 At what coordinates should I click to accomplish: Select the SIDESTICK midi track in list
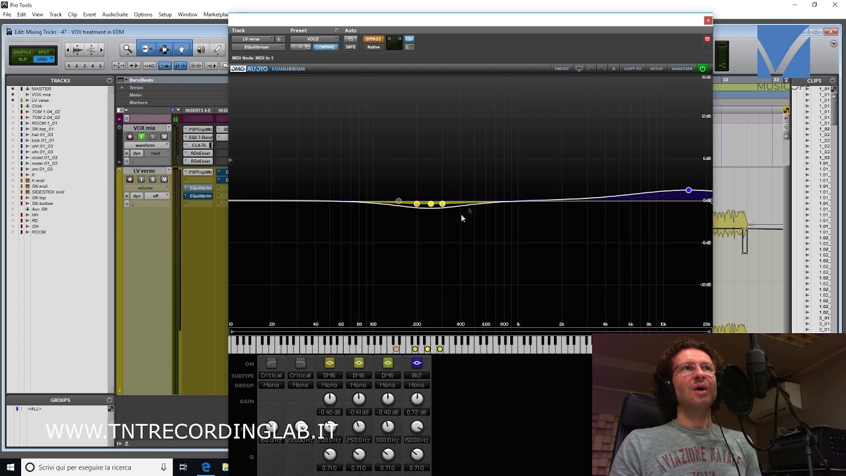tap(48, 192)
